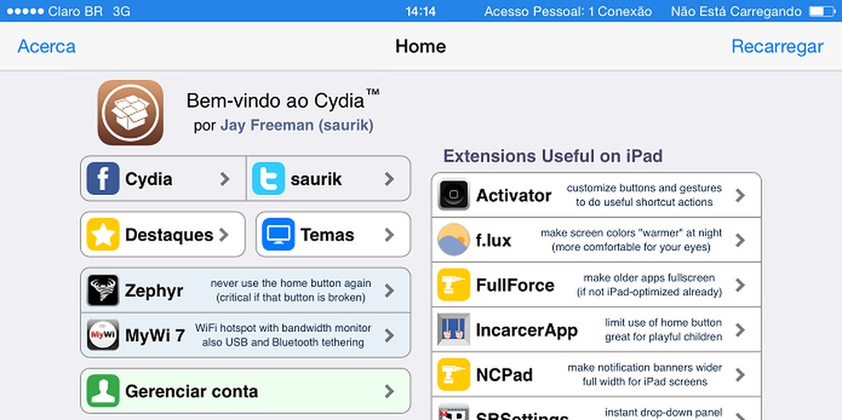The width and height of the screenshot is (842, 420).
Task: Select the IncarcerApp extension name
Action: pos(527,330)
